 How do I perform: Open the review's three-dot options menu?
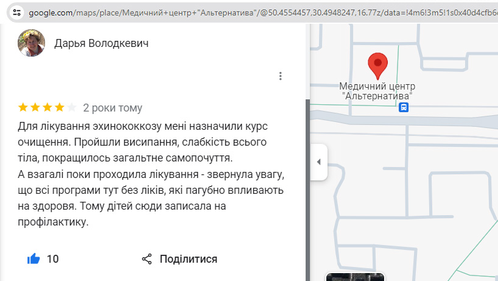tap(280, 76)
